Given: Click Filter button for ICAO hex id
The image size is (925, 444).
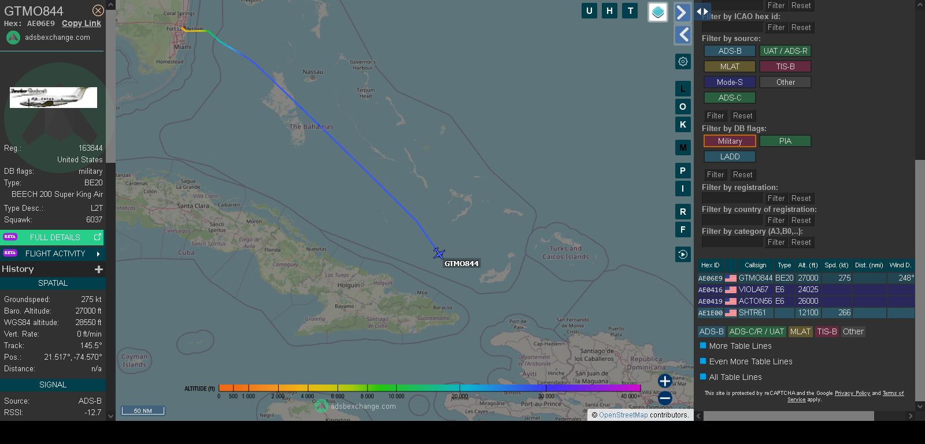Looking at the screenshot, I should click(776, 27).
